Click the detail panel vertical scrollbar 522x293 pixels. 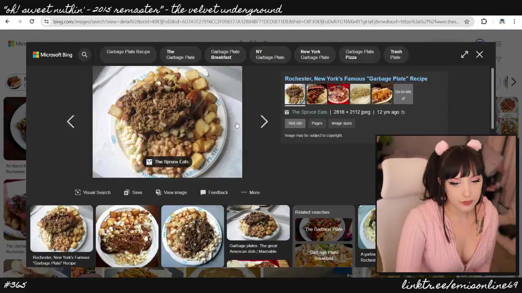coord(492,99)
